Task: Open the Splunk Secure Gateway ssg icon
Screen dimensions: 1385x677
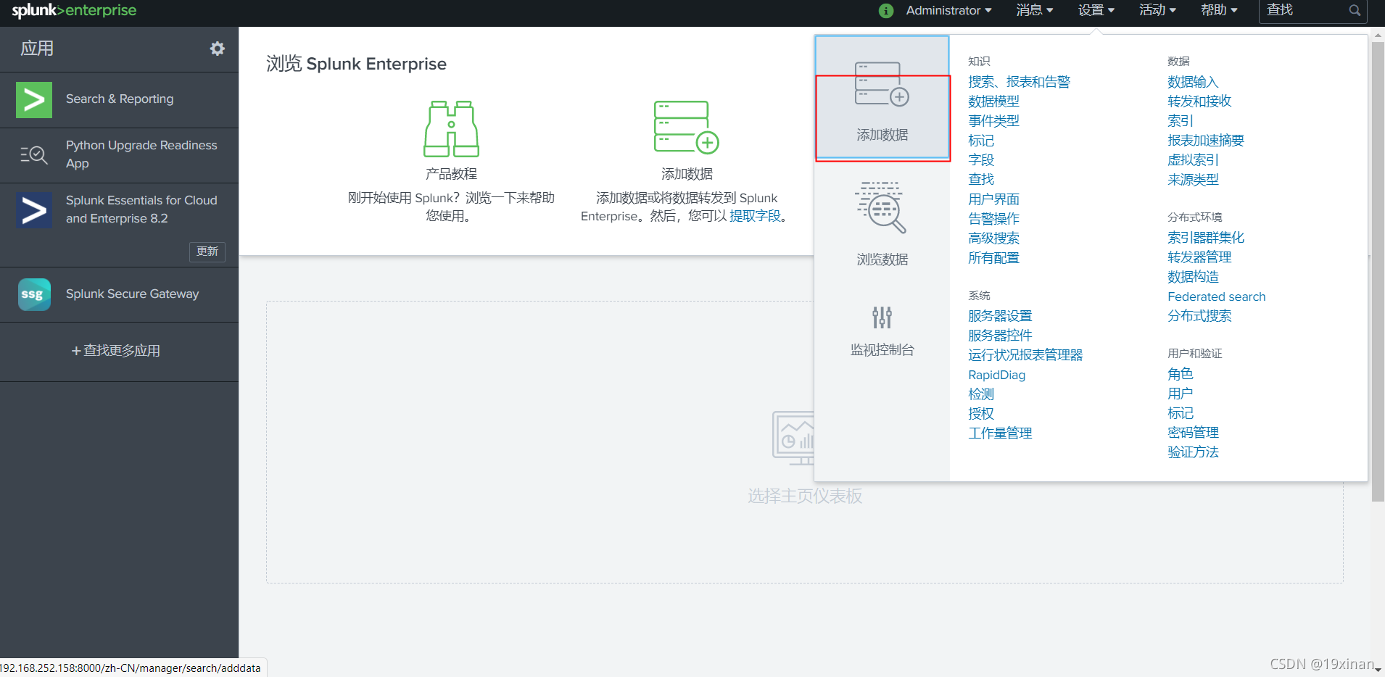Action: [34, 294]
